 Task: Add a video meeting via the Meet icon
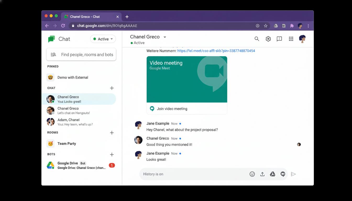[x=283, y=174]
